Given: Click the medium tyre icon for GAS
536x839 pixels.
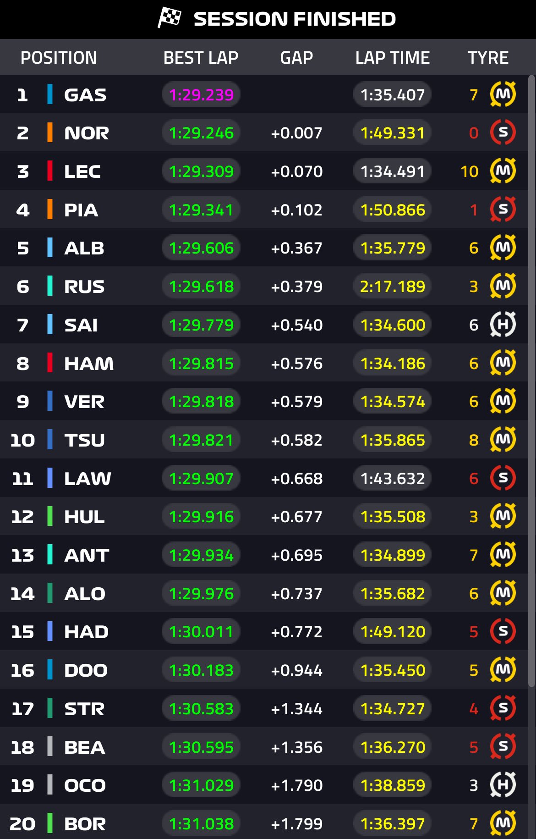Looking at the screenshot, I should click(x=503, y=94).
